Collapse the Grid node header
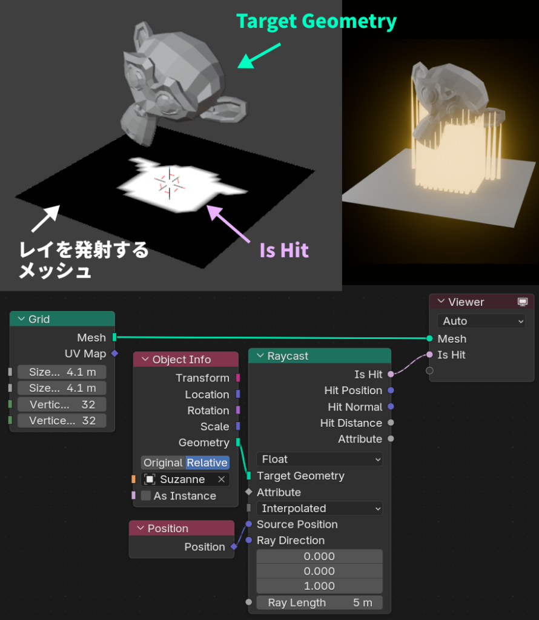Image resolution: width=539 pixels, height=620 pixels. point(22,319)
